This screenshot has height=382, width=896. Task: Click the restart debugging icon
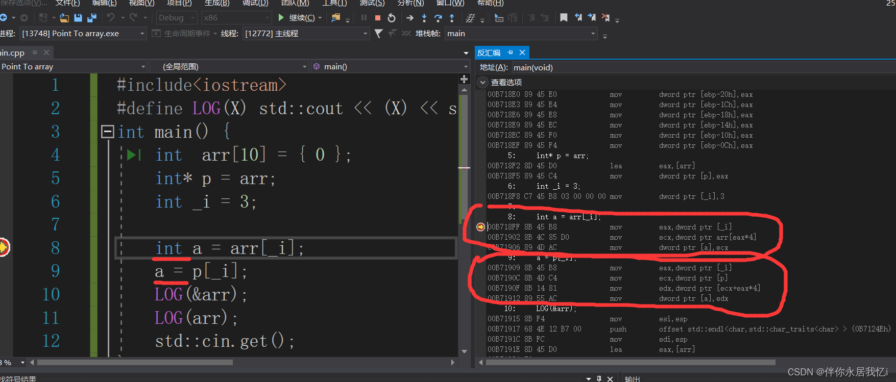(x=392, y=18)
